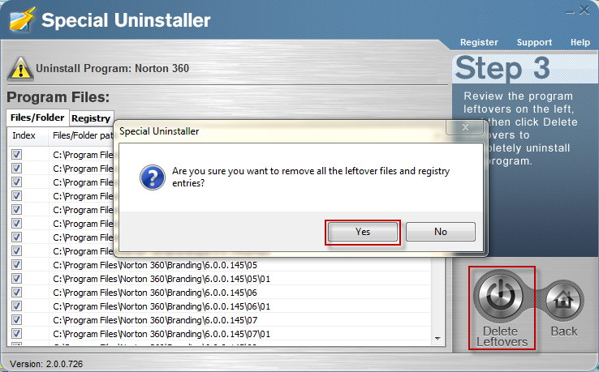The width and height of the screenshot is (599, 372).
Task: Click the yellow warning triangle icon
Action: click(x=20, y=69)
